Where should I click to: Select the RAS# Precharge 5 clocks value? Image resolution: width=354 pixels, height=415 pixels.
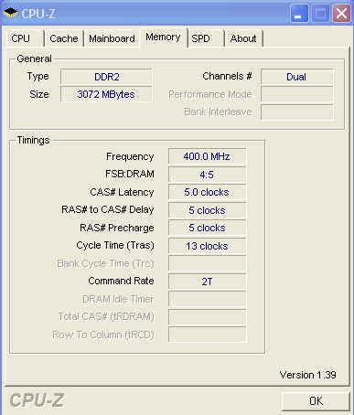pyautogui.click(x=207, y=228)
